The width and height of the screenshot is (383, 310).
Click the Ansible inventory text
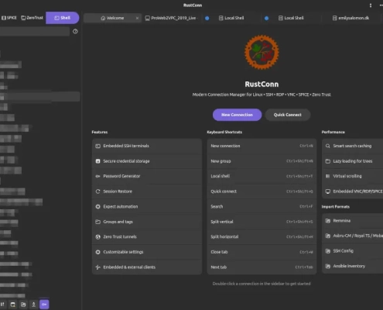click(x=349, y=266)
